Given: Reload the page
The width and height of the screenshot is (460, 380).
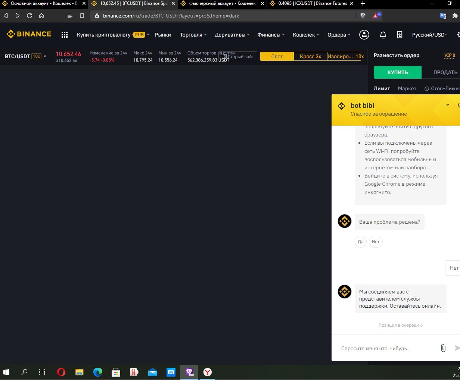Looking at the screenshot, I should click(x=29, y=16).
